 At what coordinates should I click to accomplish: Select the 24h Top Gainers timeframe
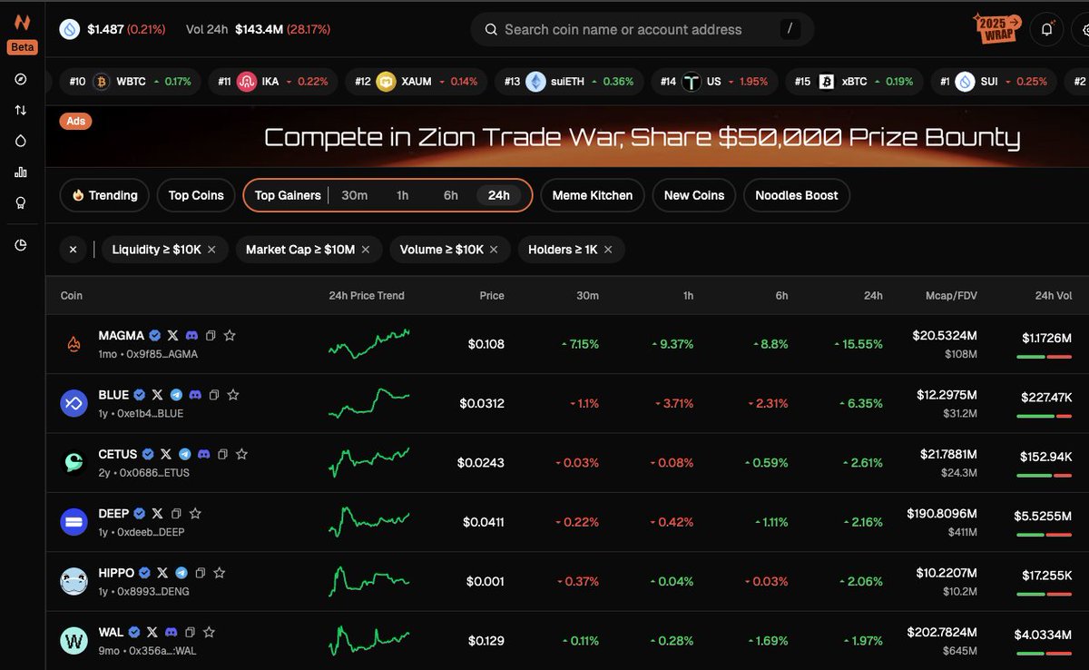pos(499,195)
